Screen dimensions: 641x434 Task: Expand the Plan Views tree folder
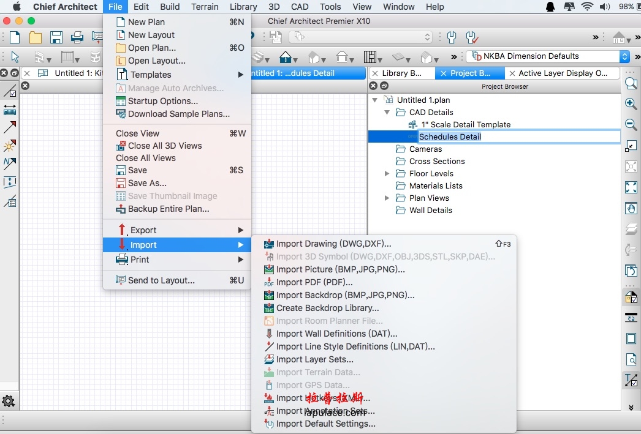[387, 198]
